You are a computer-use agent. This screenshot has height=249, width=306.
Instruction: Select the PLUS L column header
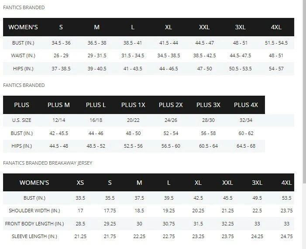coord(96,105)
